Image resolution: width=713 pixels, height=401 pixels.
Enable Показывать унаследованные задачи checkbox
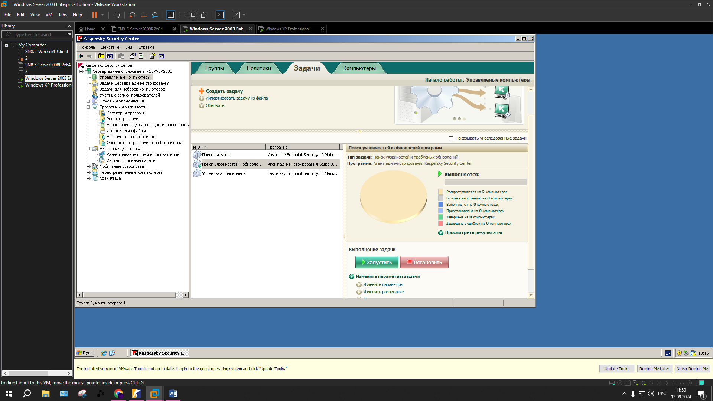click(x=451, y=138)
